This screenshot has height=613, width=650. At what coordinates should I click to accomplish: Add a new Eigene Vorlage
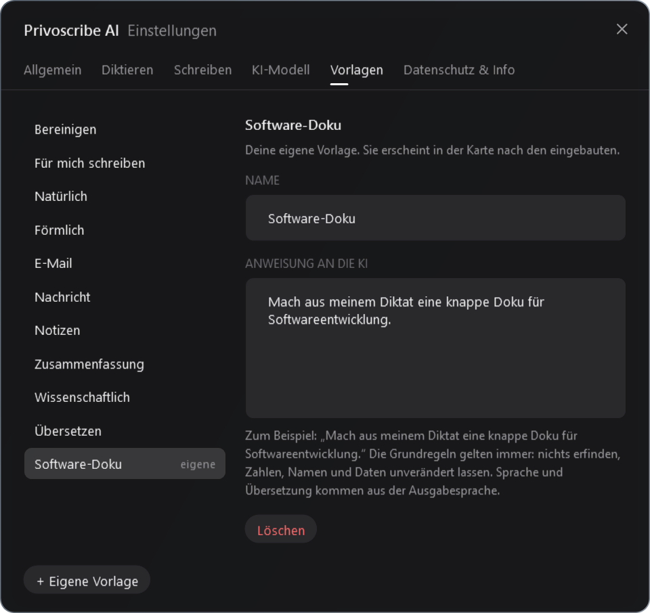[x=87, y=580]
